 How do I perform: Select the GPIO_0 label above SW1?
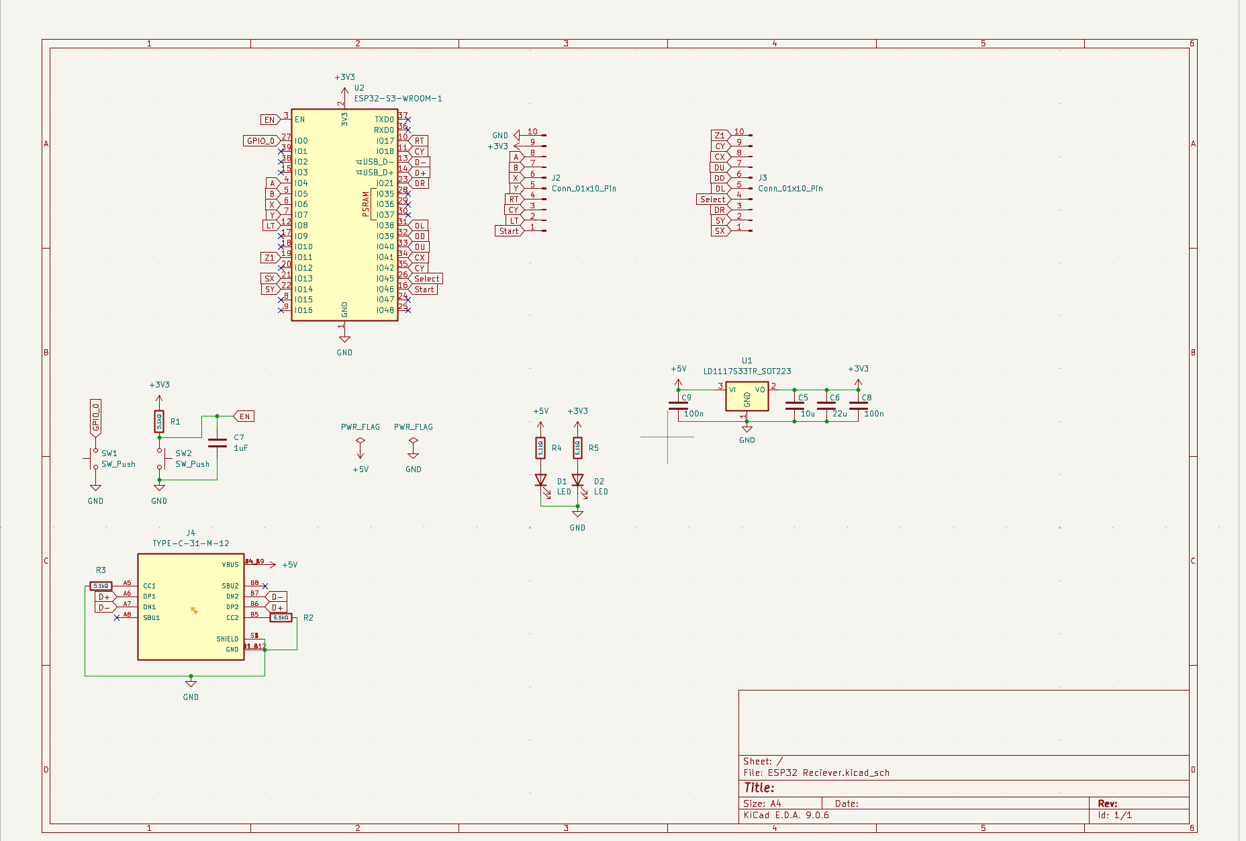point(95,416)
